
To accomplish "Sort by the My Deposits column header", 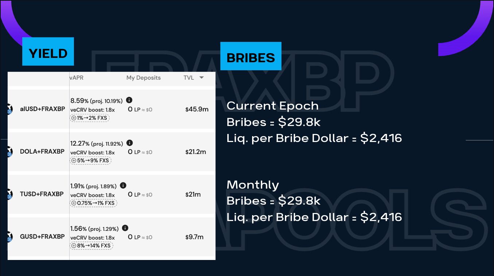I will click(x=143, y=78).
